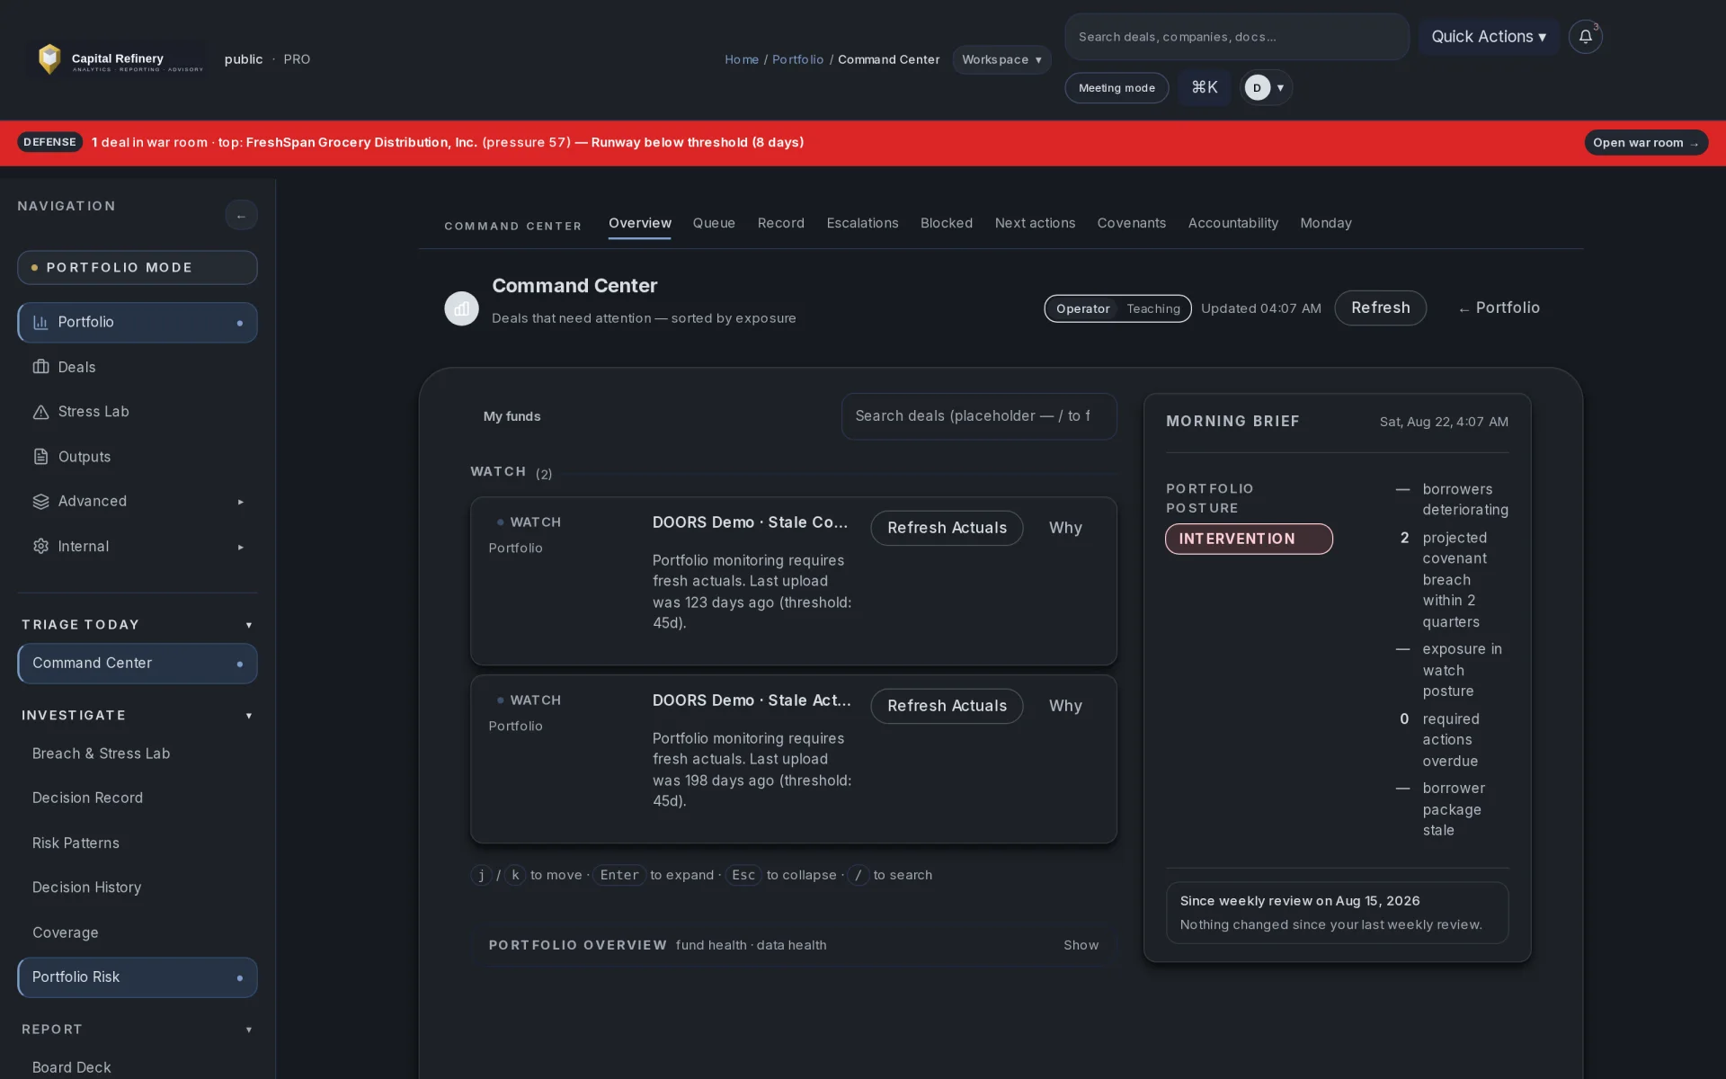Switch to the Monday tab

(1325, 223)
